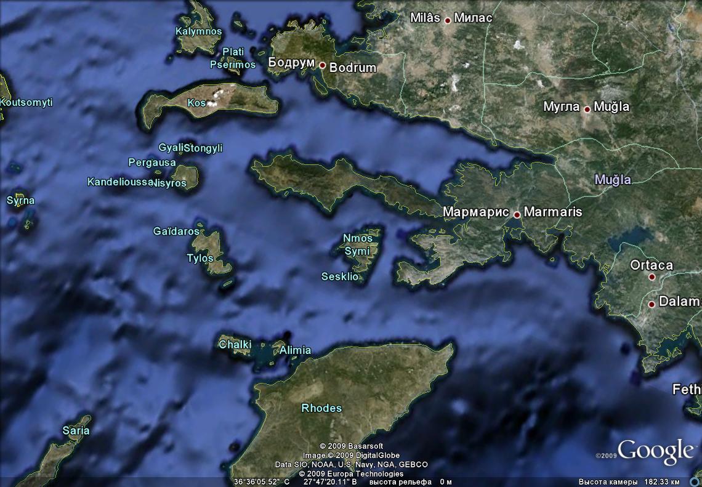Select the Tylos island label
Viewport: 702px width, 487px height.
pos(200,258)
